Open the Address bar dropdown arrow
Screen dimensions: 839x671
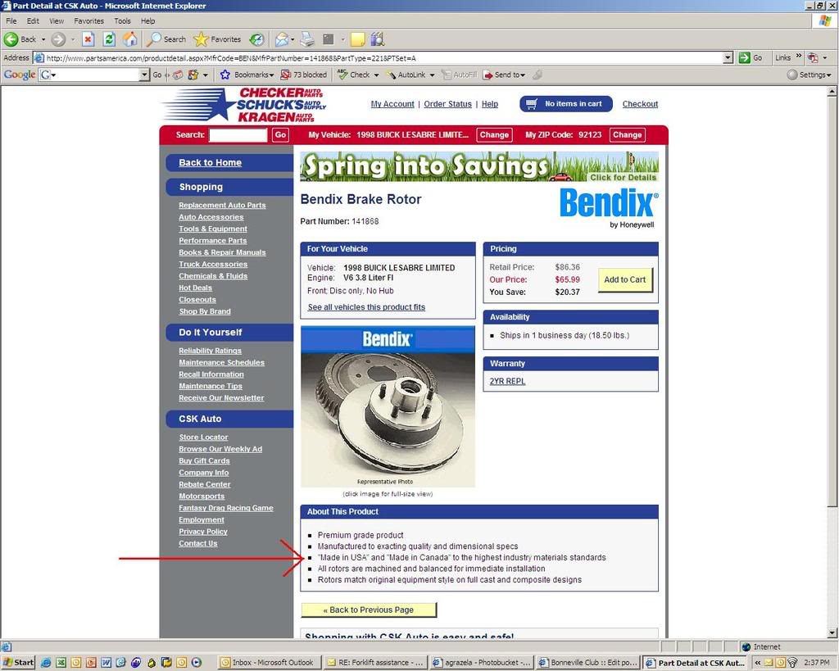click(728, 58)
